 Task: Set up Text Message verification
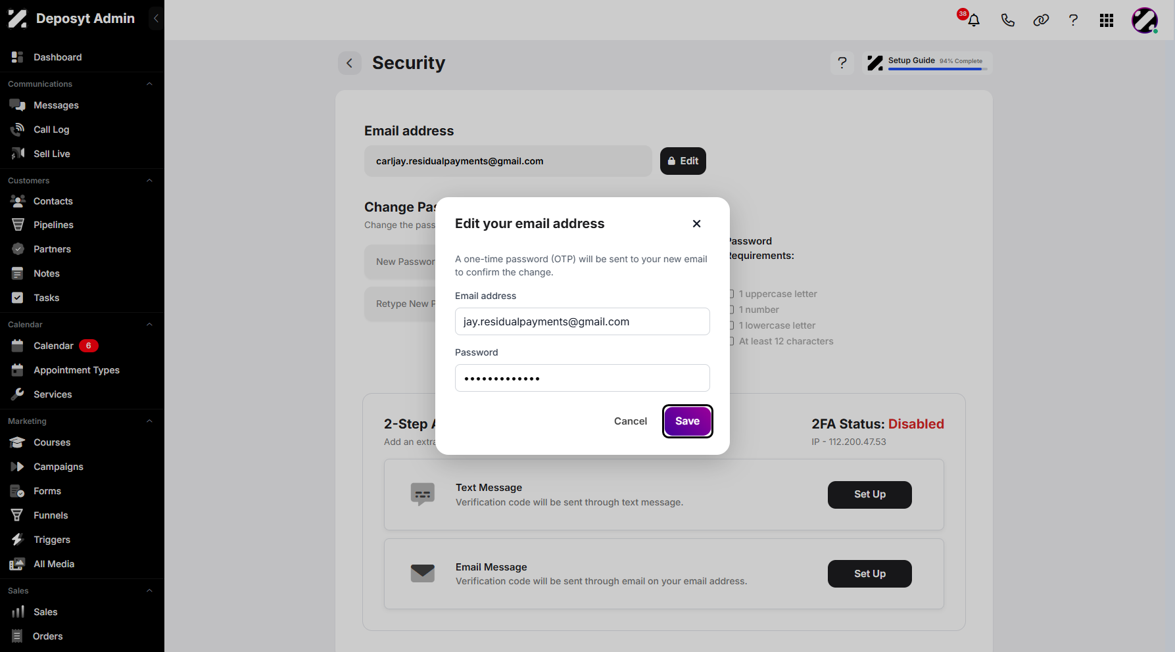(869, 494)
